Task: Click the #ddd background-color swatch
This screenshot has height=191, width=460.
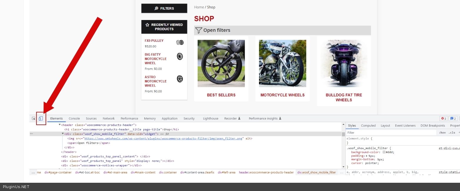Action: [x=384, y=152]
